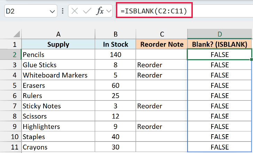Select column C header

point(162,34)
